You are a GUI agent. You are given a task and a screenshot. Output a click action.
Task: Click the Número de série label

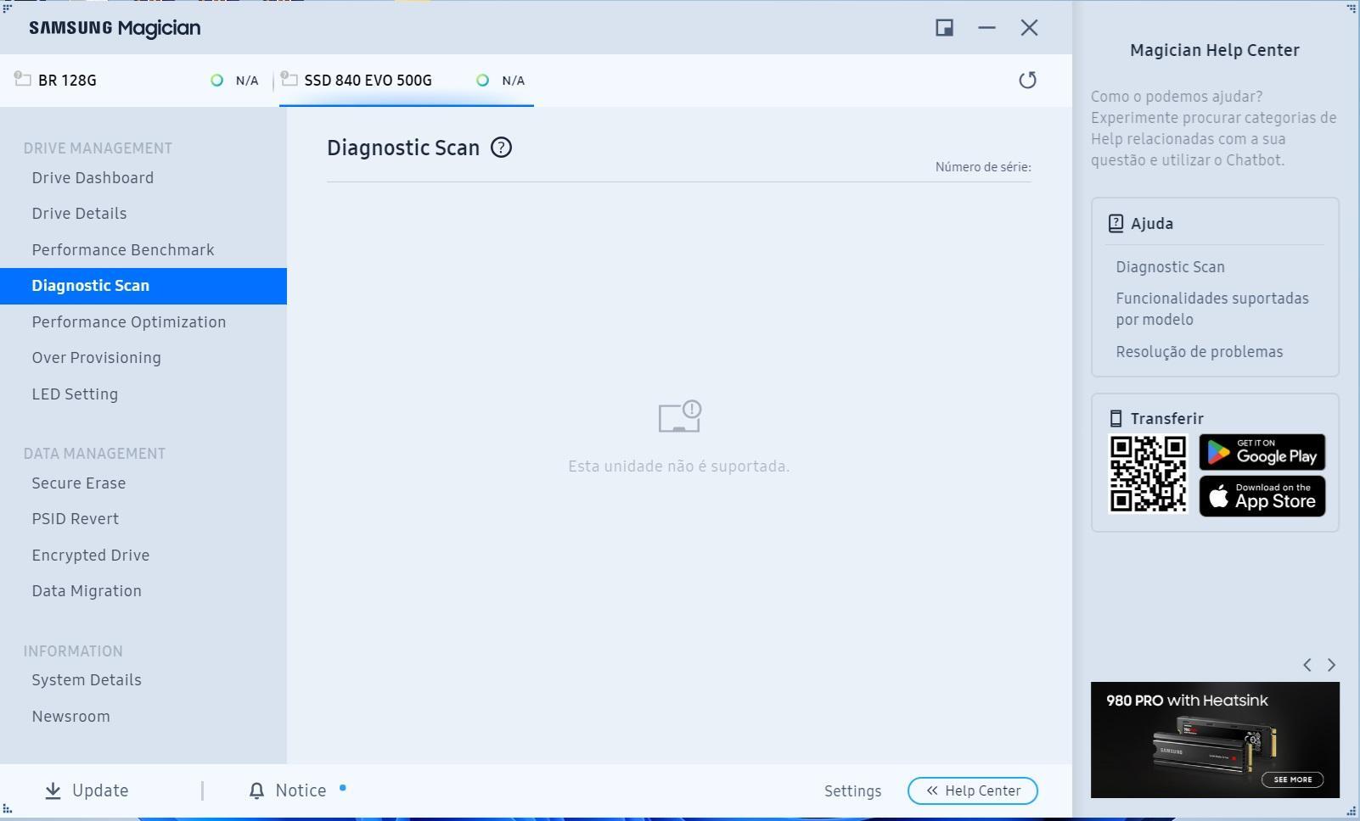[983, 167]
